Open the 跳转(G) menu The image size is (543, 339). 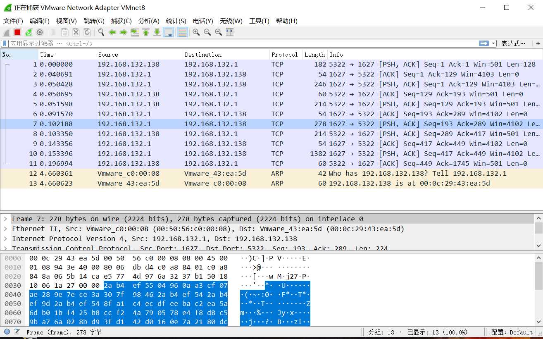pos(94,21)
